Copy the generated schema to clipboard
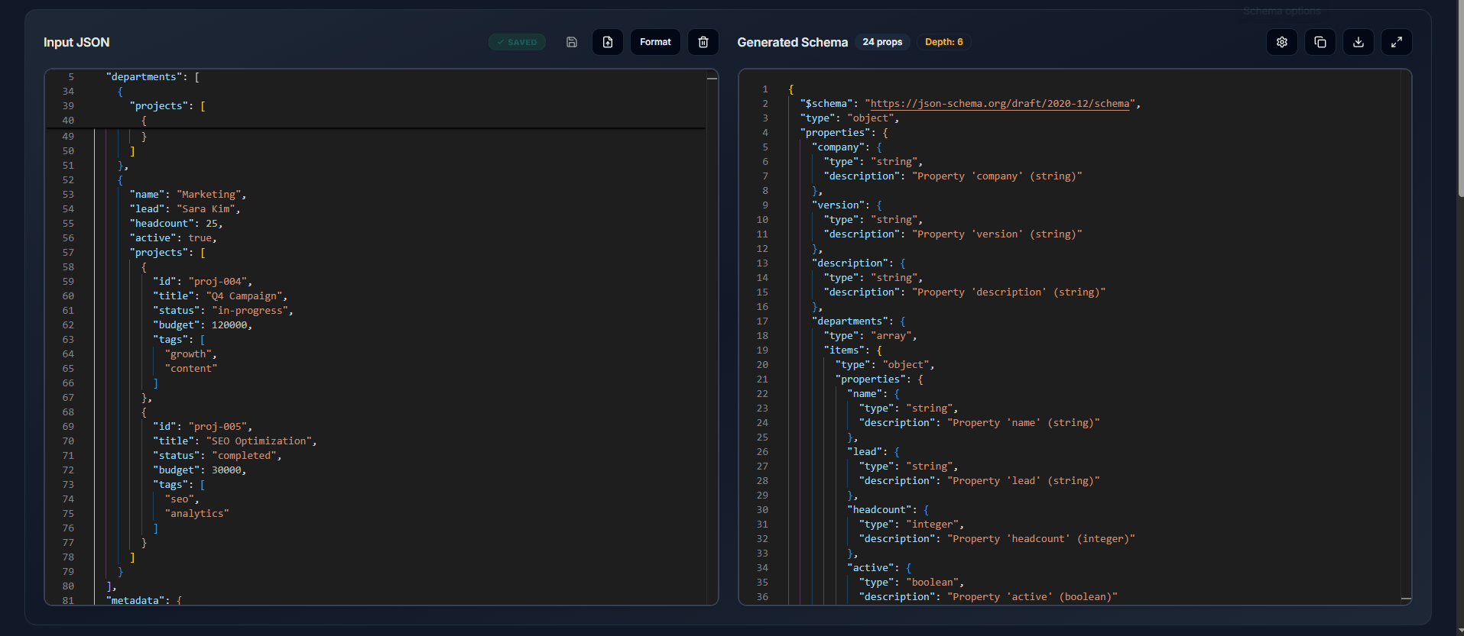Screen dimensions: 1464x636 coord(1320,42)
